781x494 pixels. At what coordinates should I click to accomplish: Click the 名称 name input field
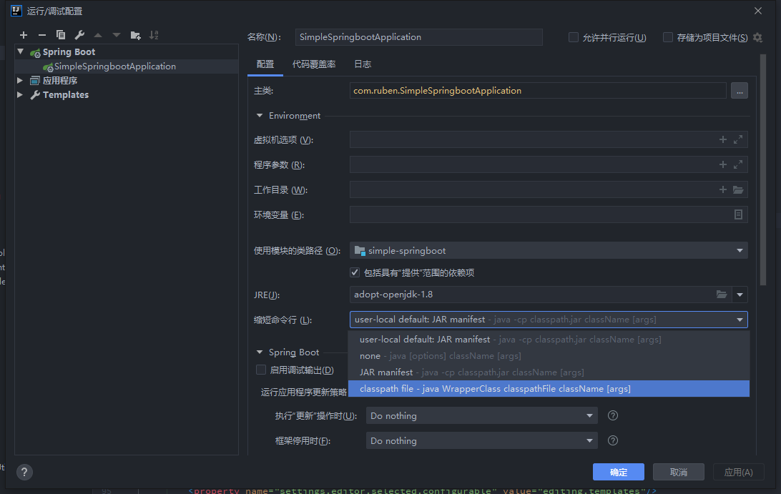pos(418,37)
